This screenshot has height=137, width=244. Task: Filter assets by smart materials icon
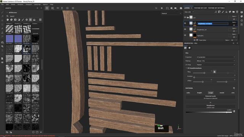click(x=11, y=20)
